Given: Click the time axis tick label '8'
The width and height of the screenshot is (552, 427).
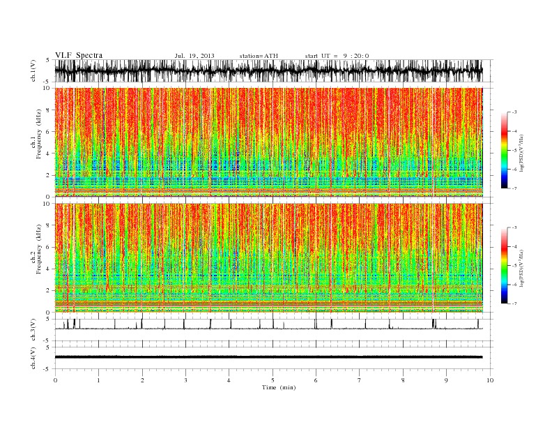Looking at the screenshot, I should click(x=403, y=380).
